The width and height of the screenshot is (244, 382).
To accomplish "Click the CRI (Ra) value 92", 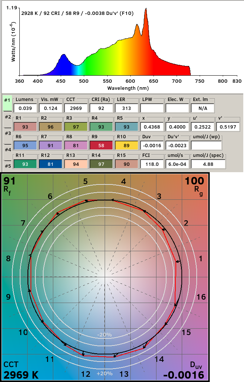I will pos(101,108).
